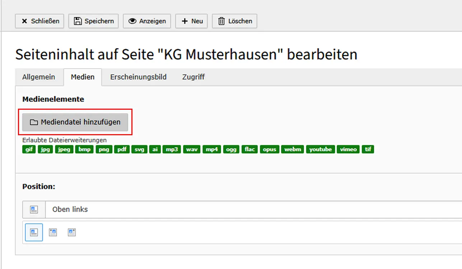This screenshot has height=269, width=462.
Task: Click the position preview icon beside the dropdown
Action: tap(34, 209)
